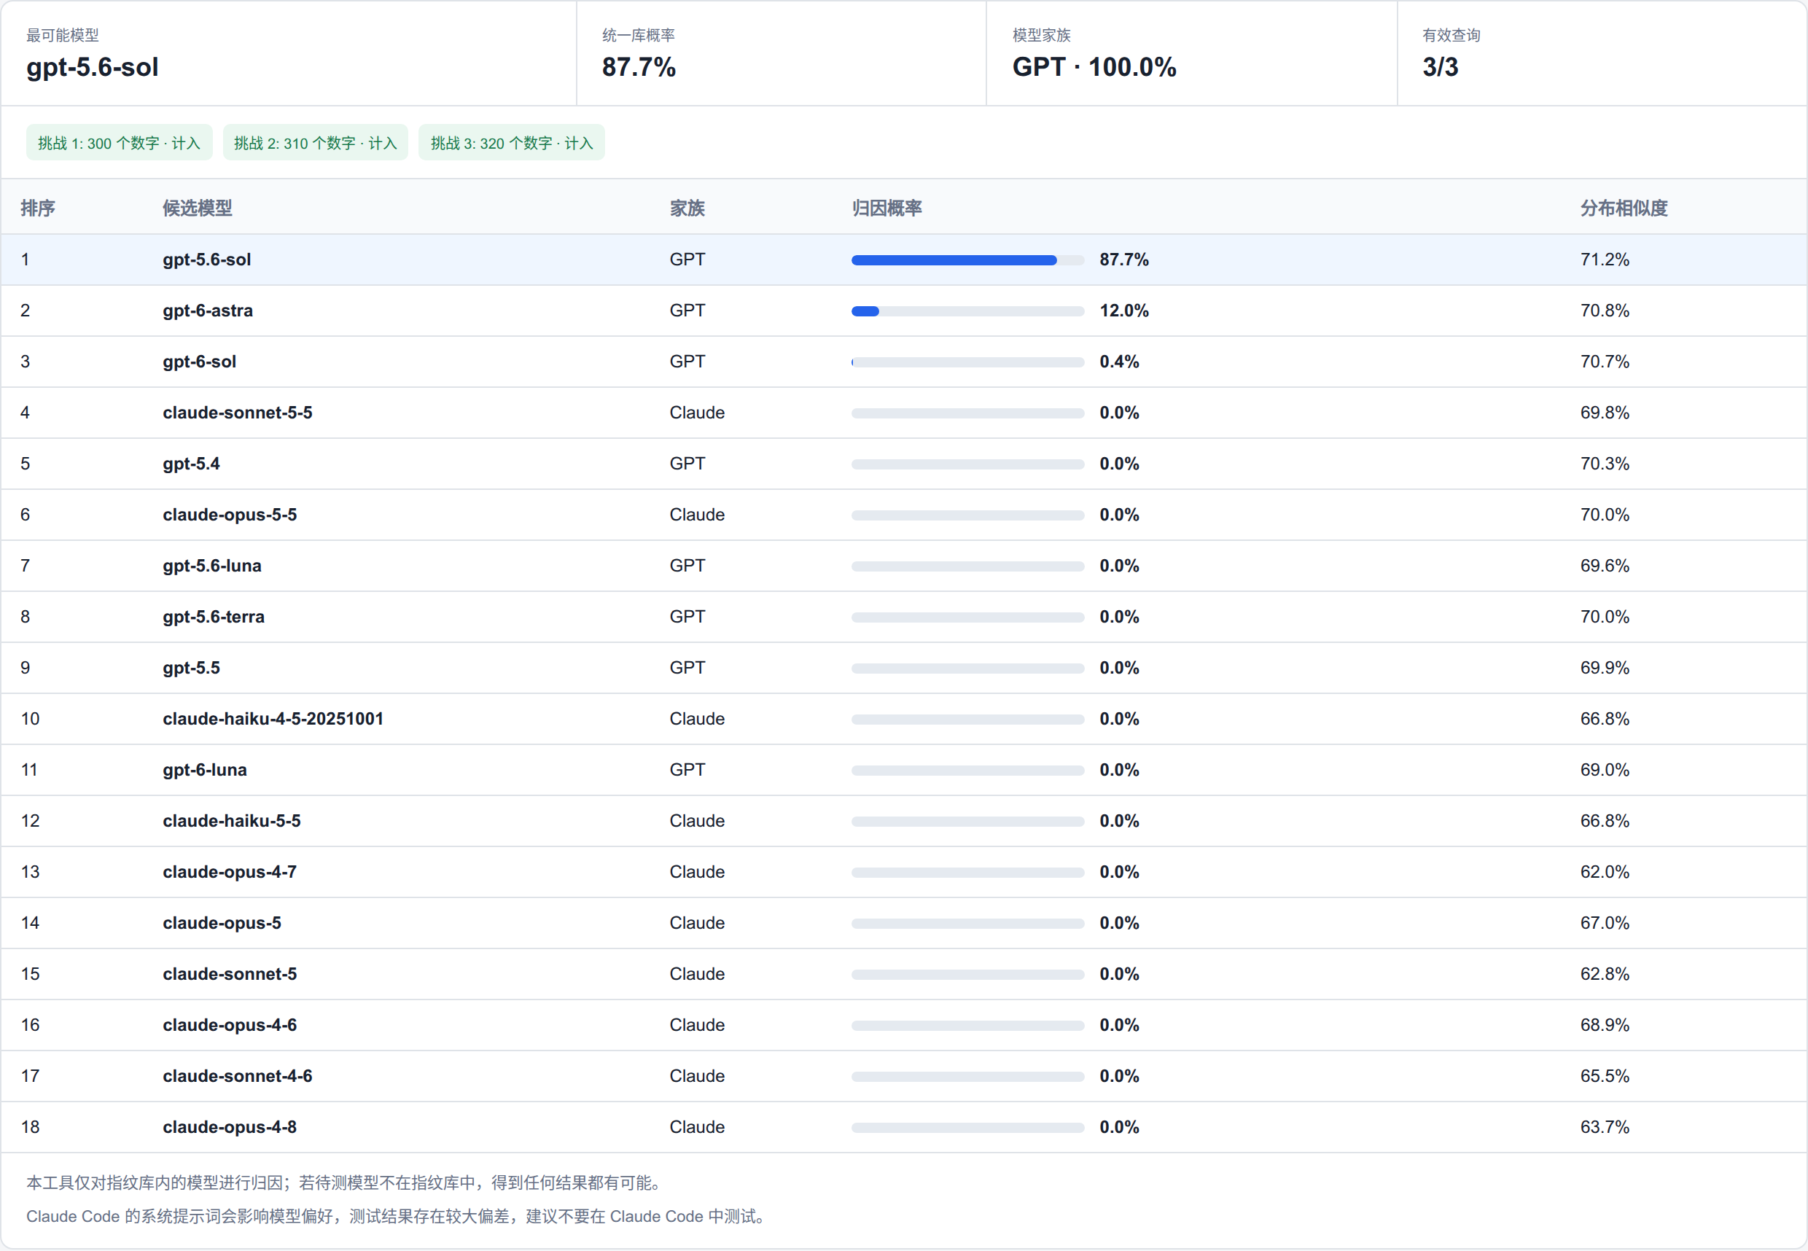Select the gpt-6-luna model name

[x=205, y=769]
